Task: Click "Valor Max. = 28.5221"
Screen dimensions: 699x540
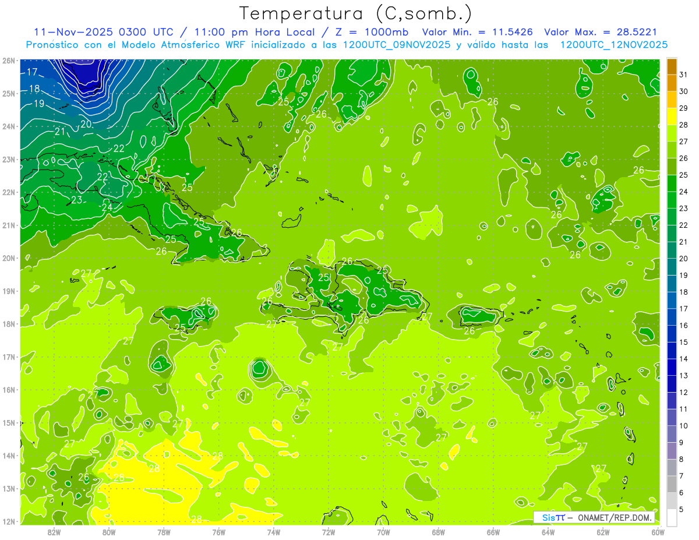Action: 600,32
